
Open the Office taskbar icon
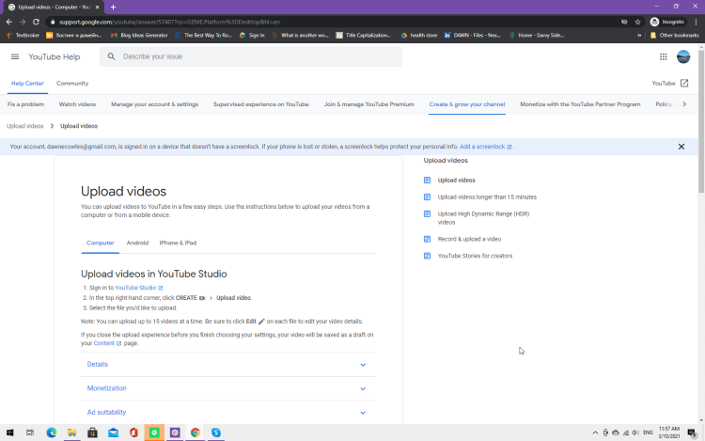pos(133,433)
